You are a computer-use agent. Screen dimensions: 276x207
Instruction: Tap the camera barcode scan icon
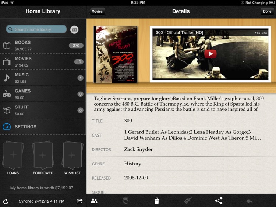(x=74, y=29)
